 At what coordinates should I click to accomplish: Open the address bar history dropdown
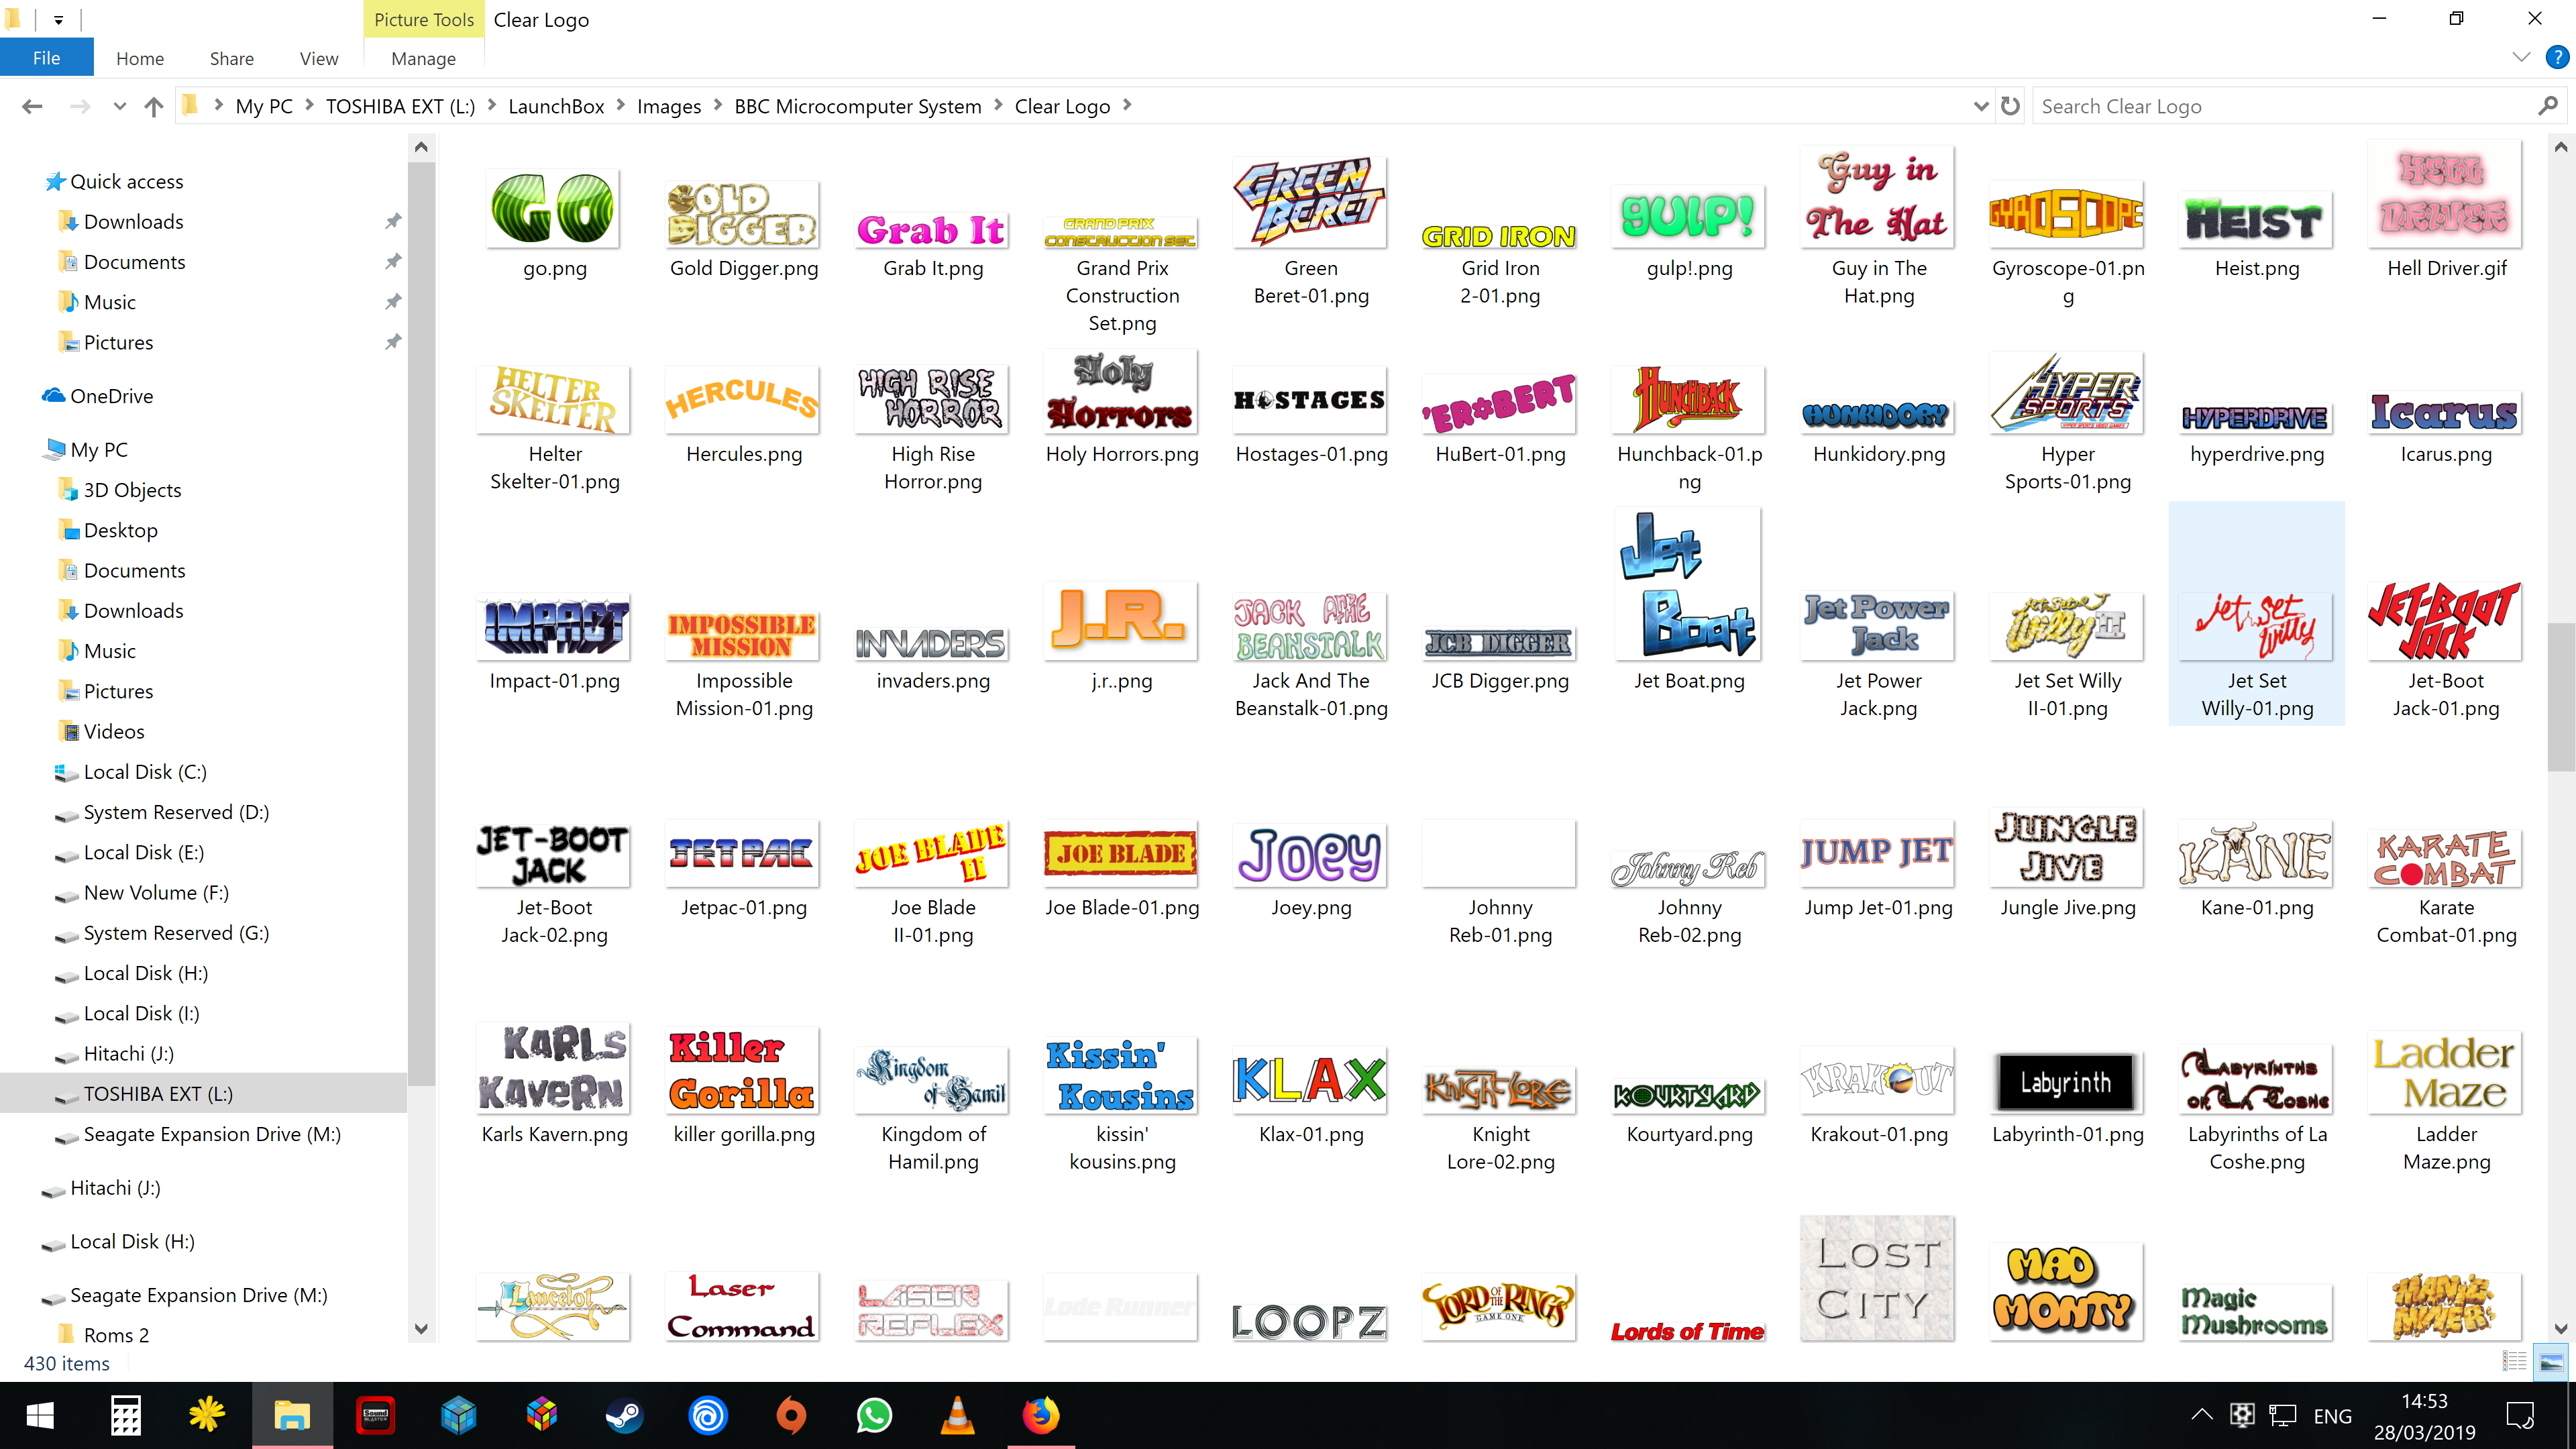[1980, 106]
